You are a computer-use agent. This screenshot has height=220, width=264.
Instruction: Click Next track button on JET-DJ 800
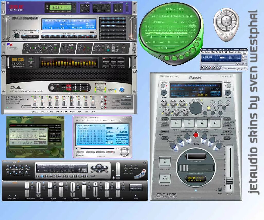215,123
